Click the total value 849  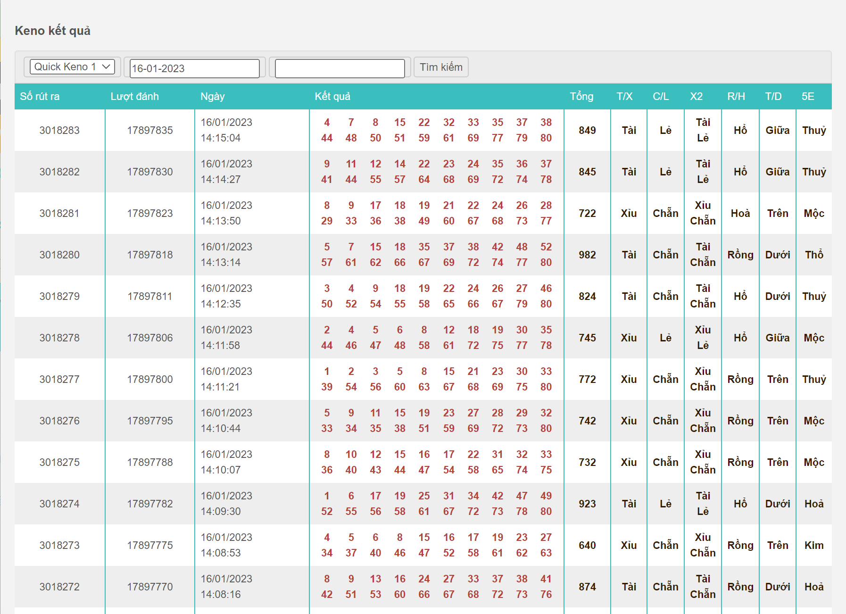click(587, 130)
